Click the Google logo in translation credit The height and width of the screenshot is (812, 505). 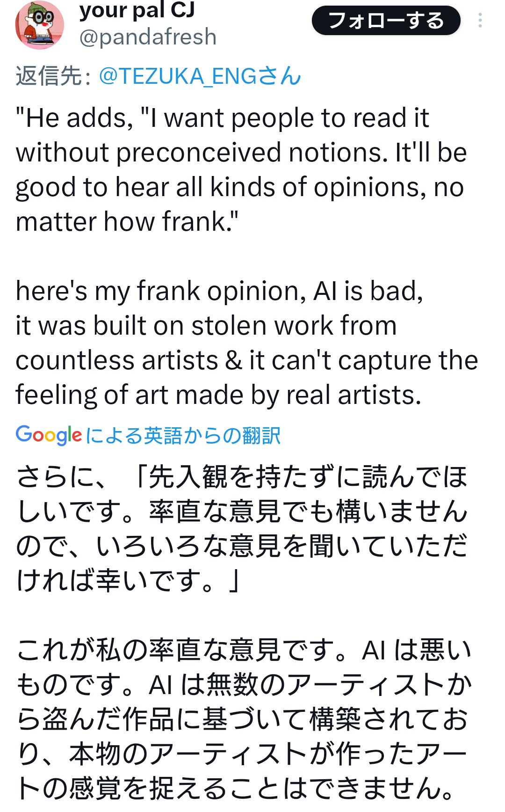click(x=49, y=435)
